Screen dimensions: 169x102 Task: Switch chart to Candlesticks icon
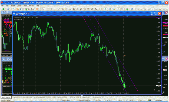(105, 9)
